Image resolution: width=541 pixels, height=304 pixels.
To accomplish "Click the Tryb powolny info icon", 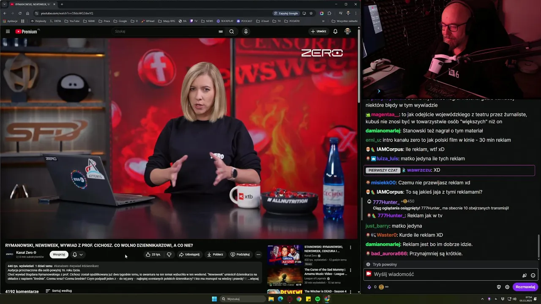I will click(x=368, y=264).
